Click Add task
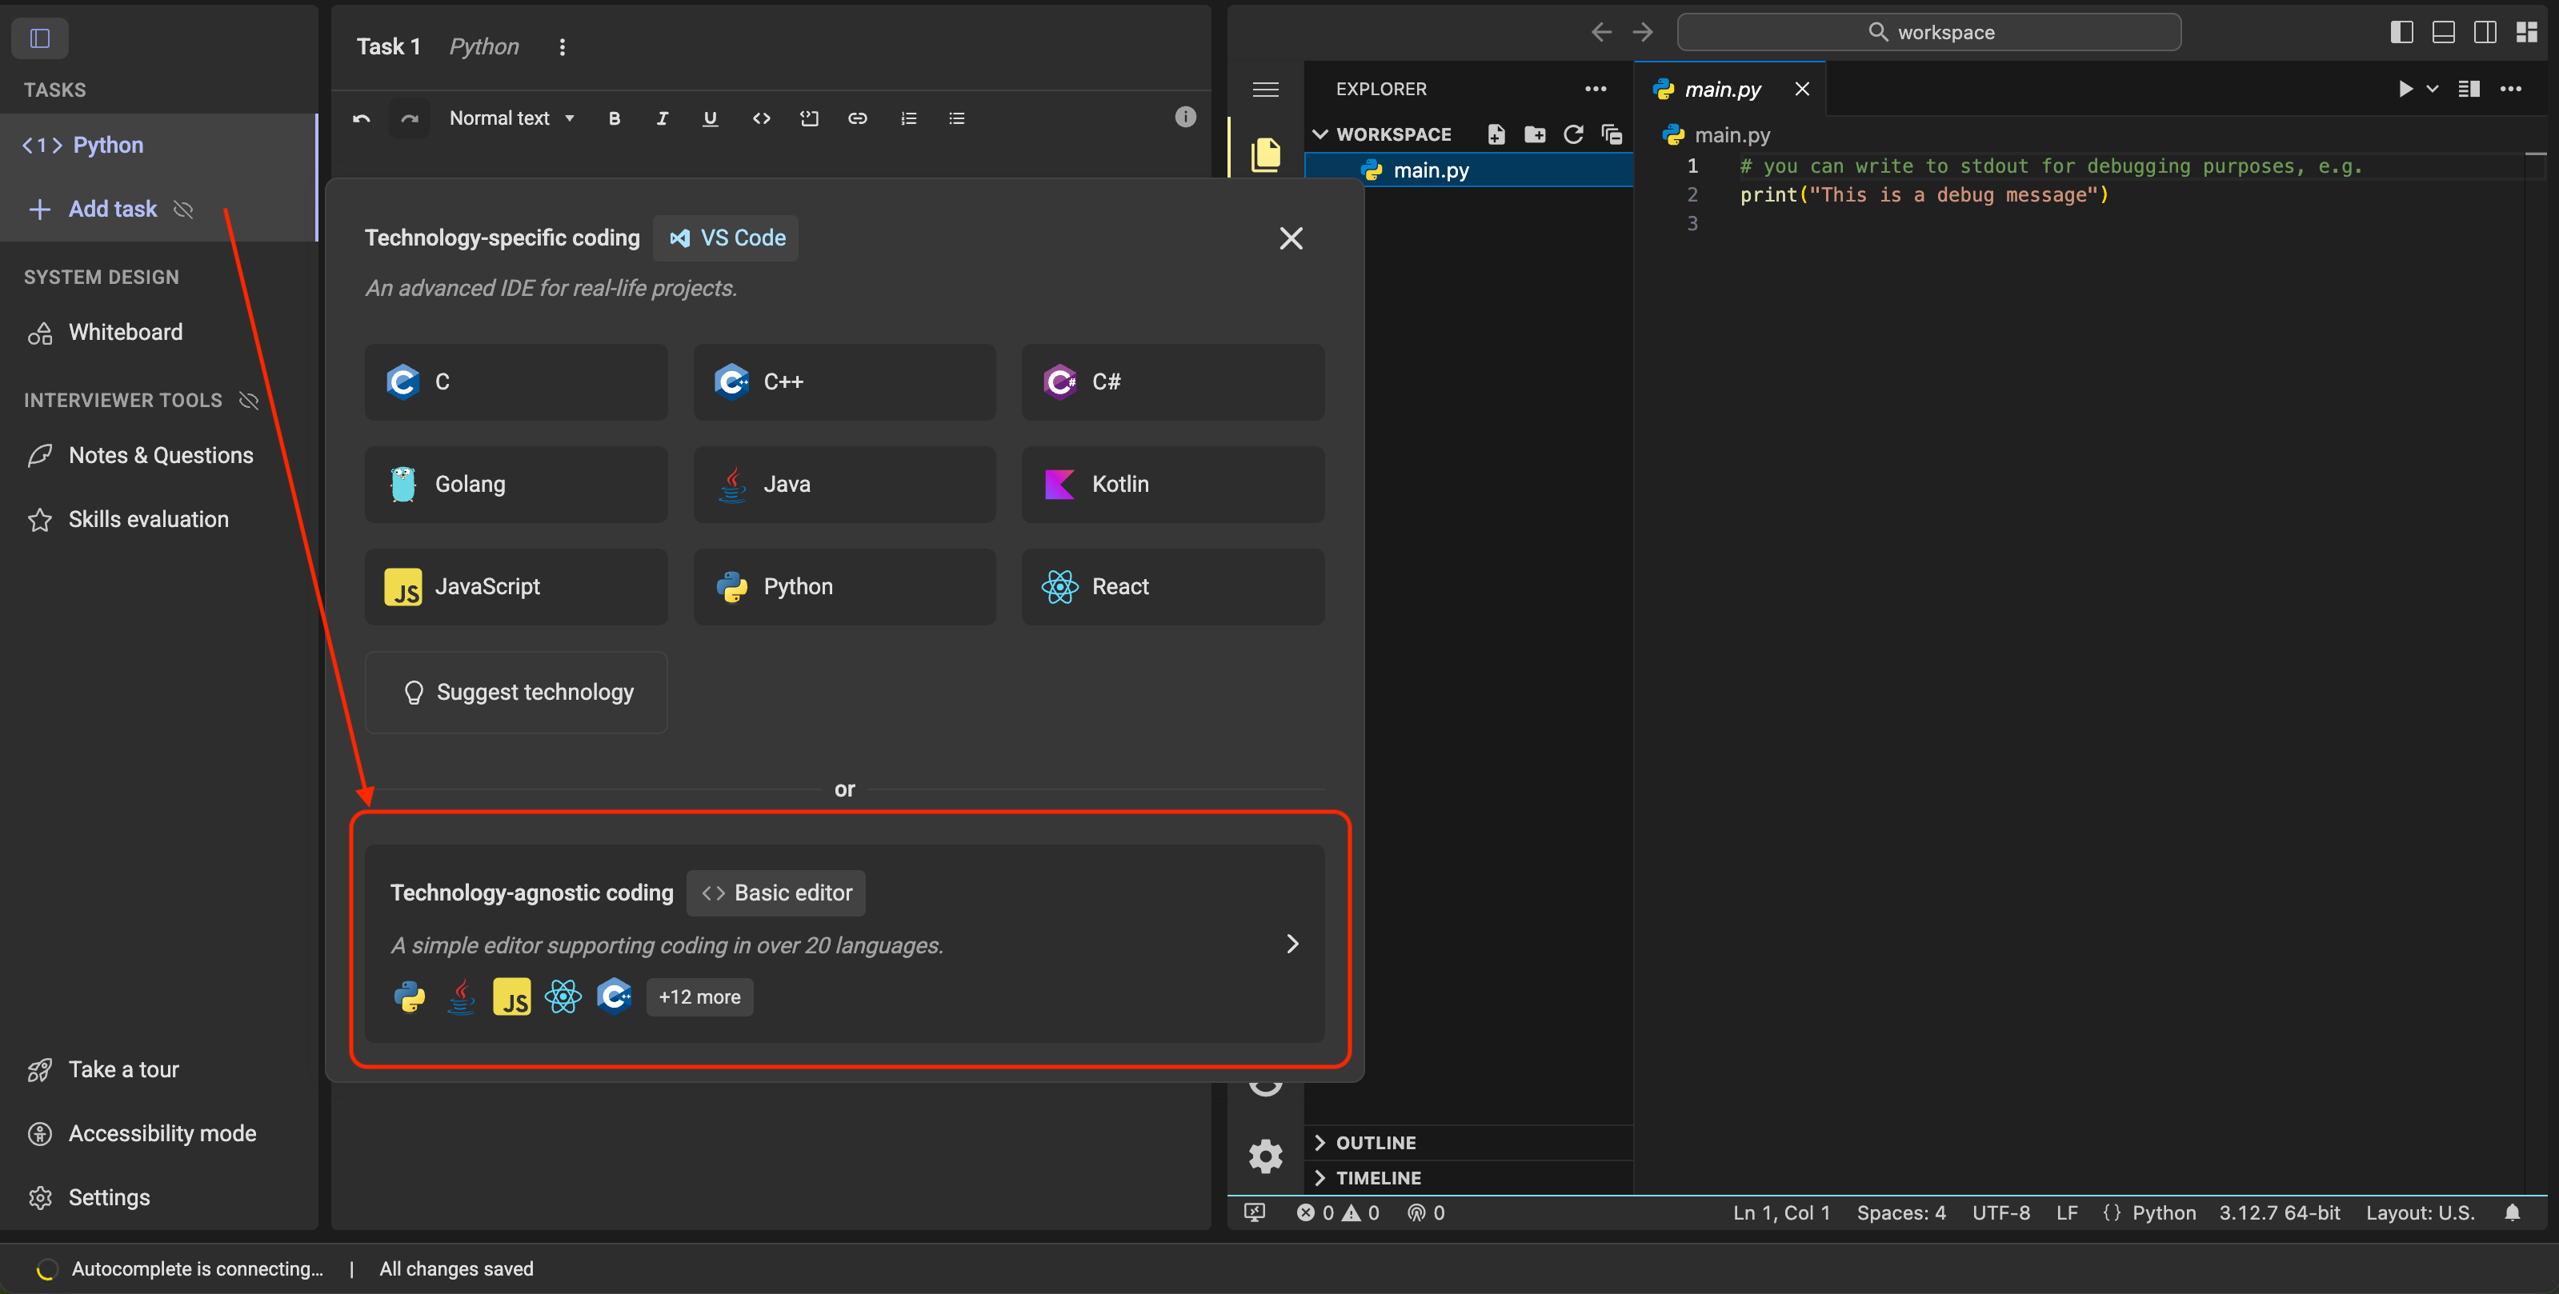Screen dimensions: 2559x1294 click(x=112, y=209)
